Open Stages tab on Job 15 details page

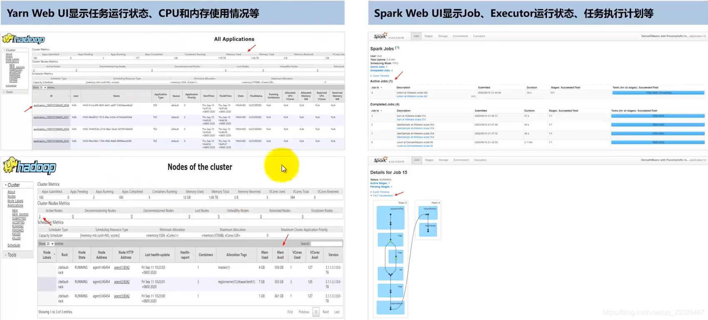[x=429, y=160]
